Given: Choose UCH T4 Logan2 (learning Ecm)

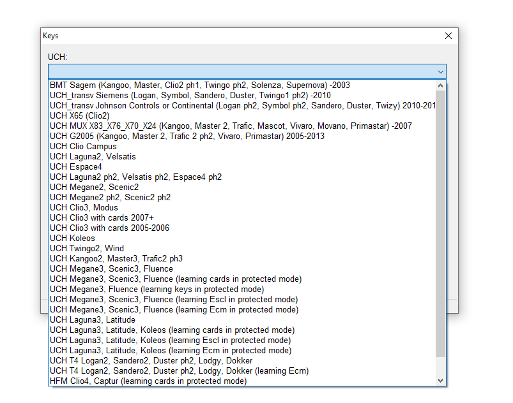Looking at the screenshot, I should pyautogui.click(x=242, y=370).
